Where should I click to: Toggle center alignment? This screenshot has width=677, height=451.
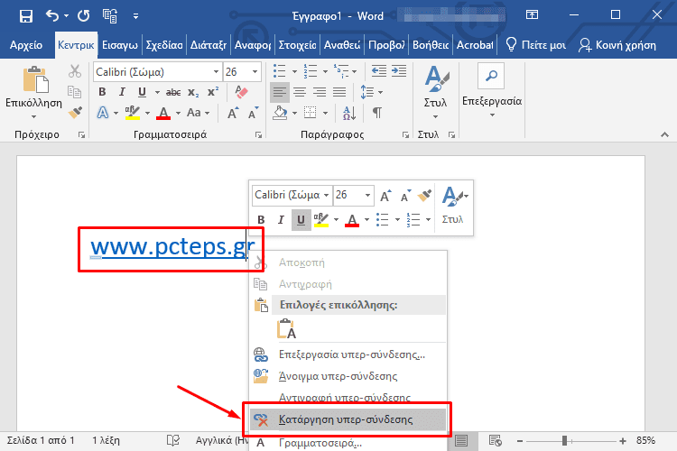(299, 92)
